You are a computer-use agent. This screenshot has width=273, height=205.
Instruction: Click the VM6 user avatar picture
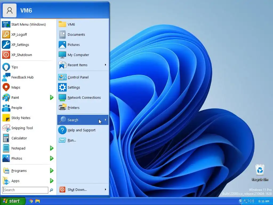[10, 10]
